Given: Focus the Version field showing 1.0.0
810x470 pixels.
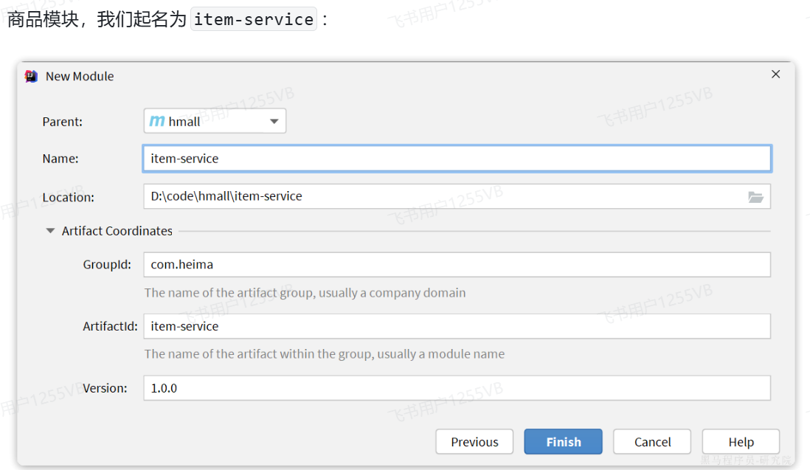Looking at the screenshot, I should 457,388.
